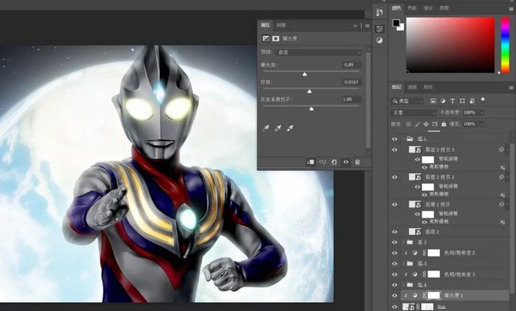The image size is (516, 311).
Task: Toggle adjustment visibility eye in Properties footer
Action: coord(346,162)
